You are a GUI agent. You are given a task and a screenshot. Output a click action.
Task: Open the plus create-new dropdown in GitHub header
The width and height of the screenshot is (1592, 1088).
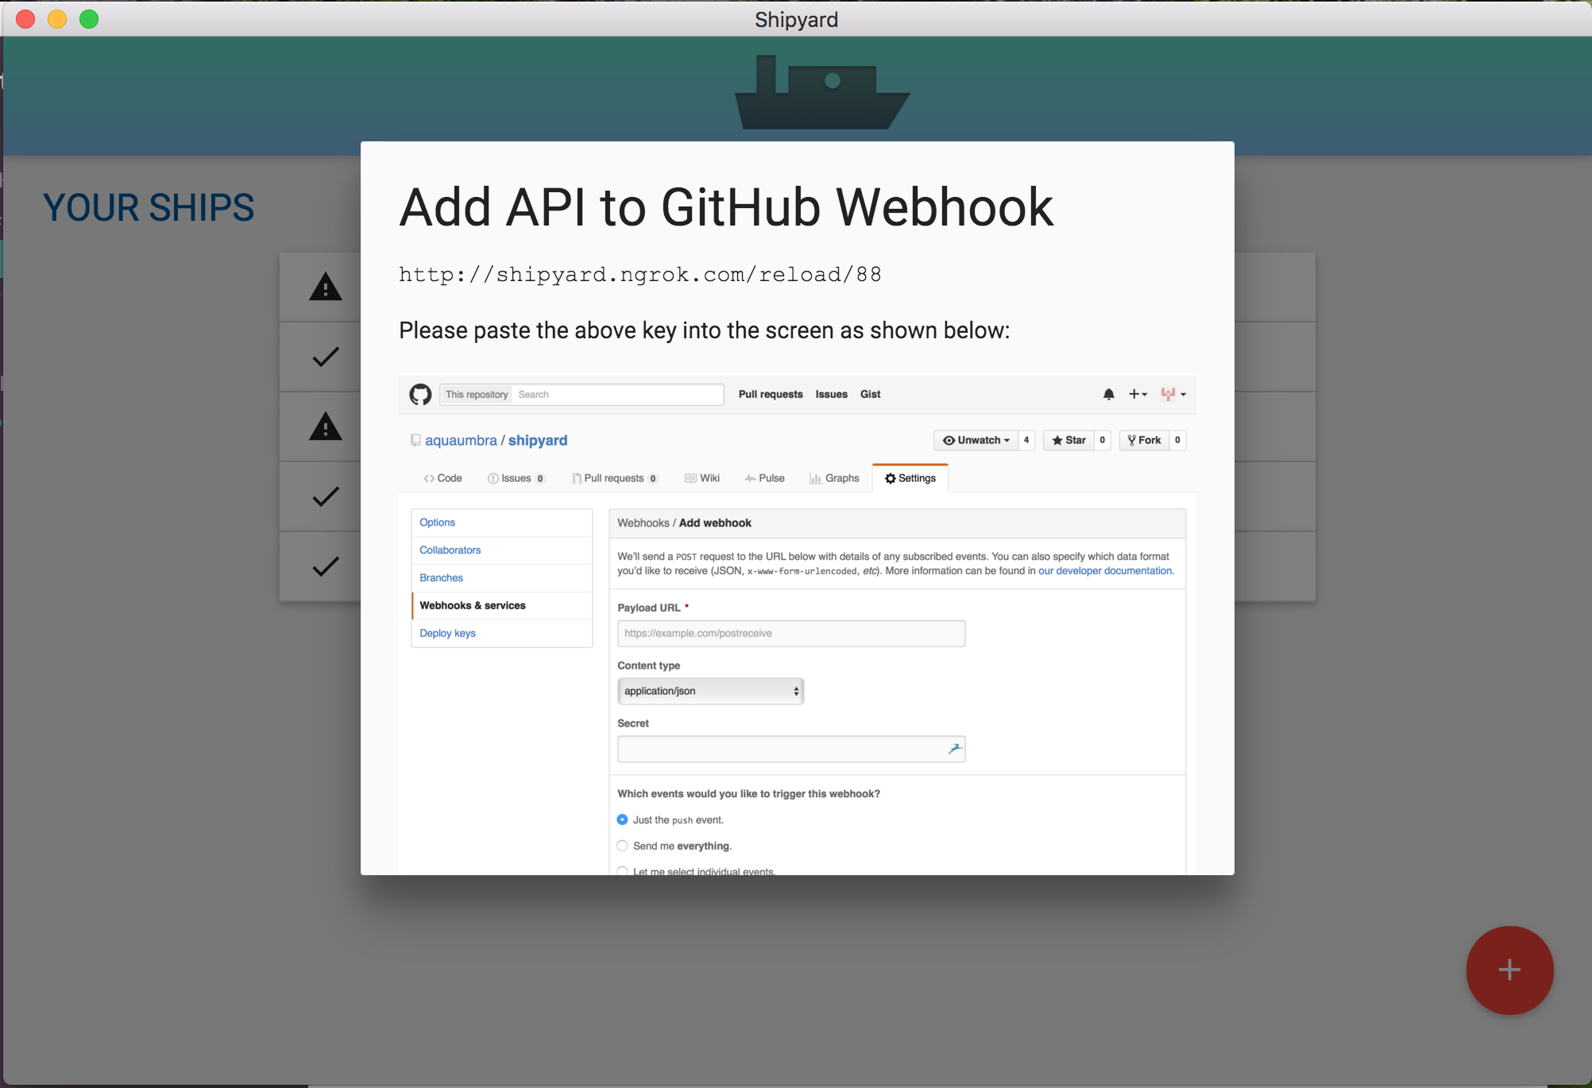coord(1138,394)
